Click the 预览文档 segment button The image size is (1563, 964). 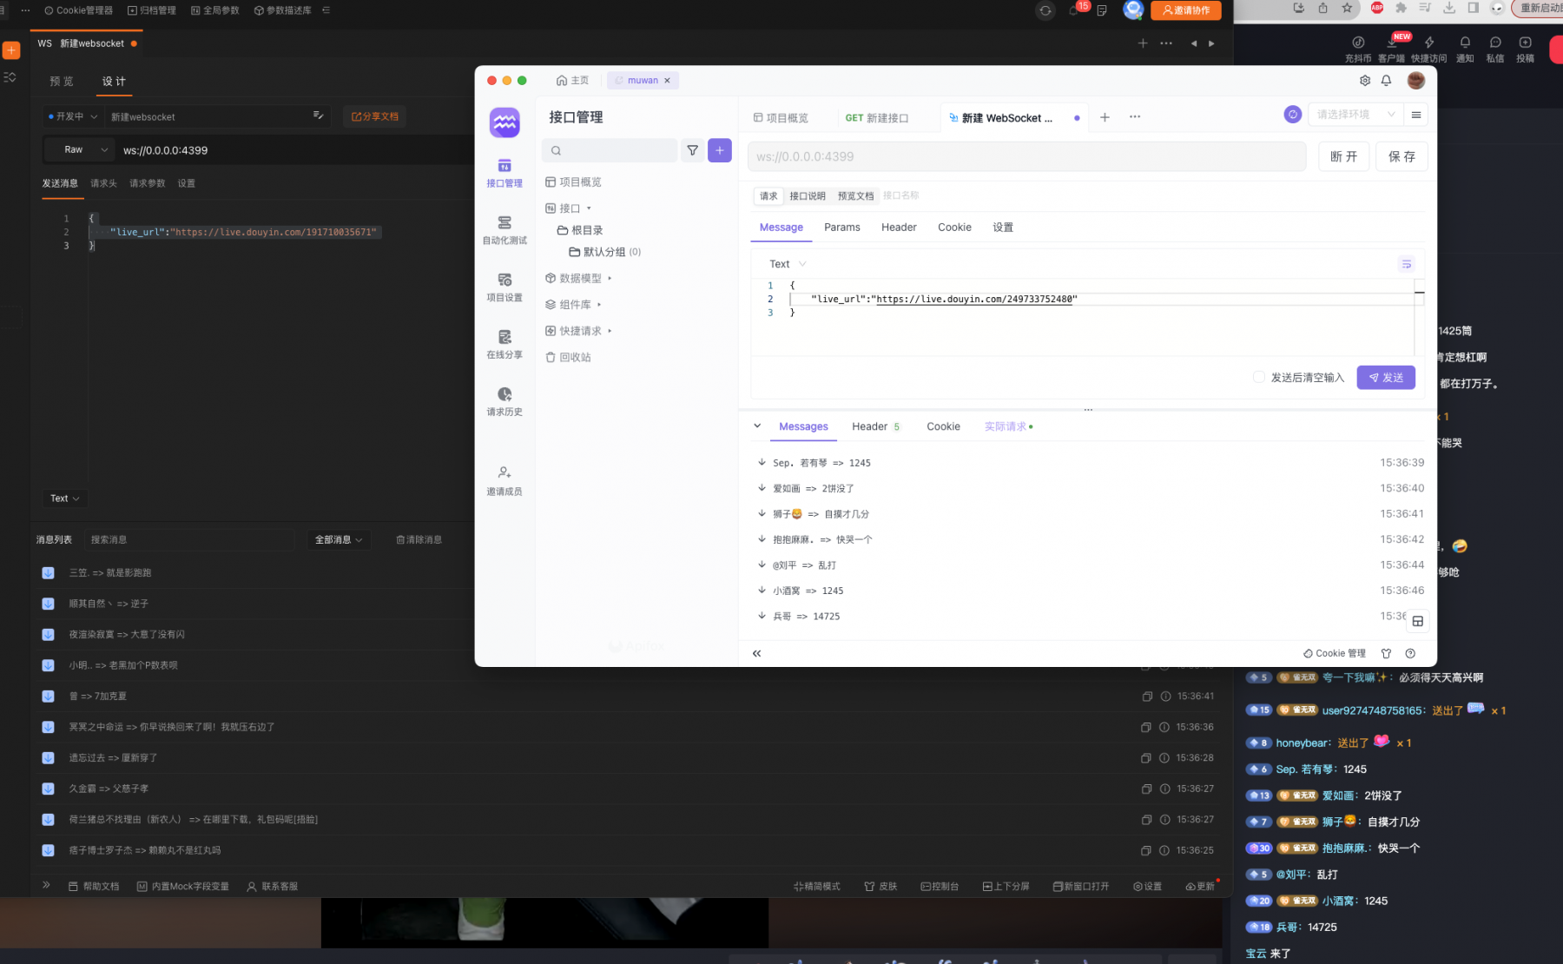tap(855, 196)
